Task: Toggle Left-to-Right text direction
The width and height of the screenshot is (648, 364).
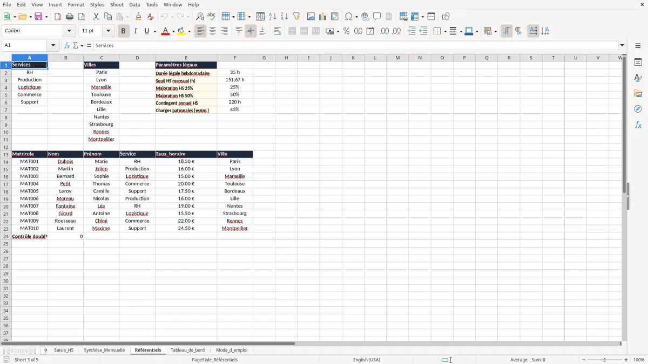Action: (507, 31)
